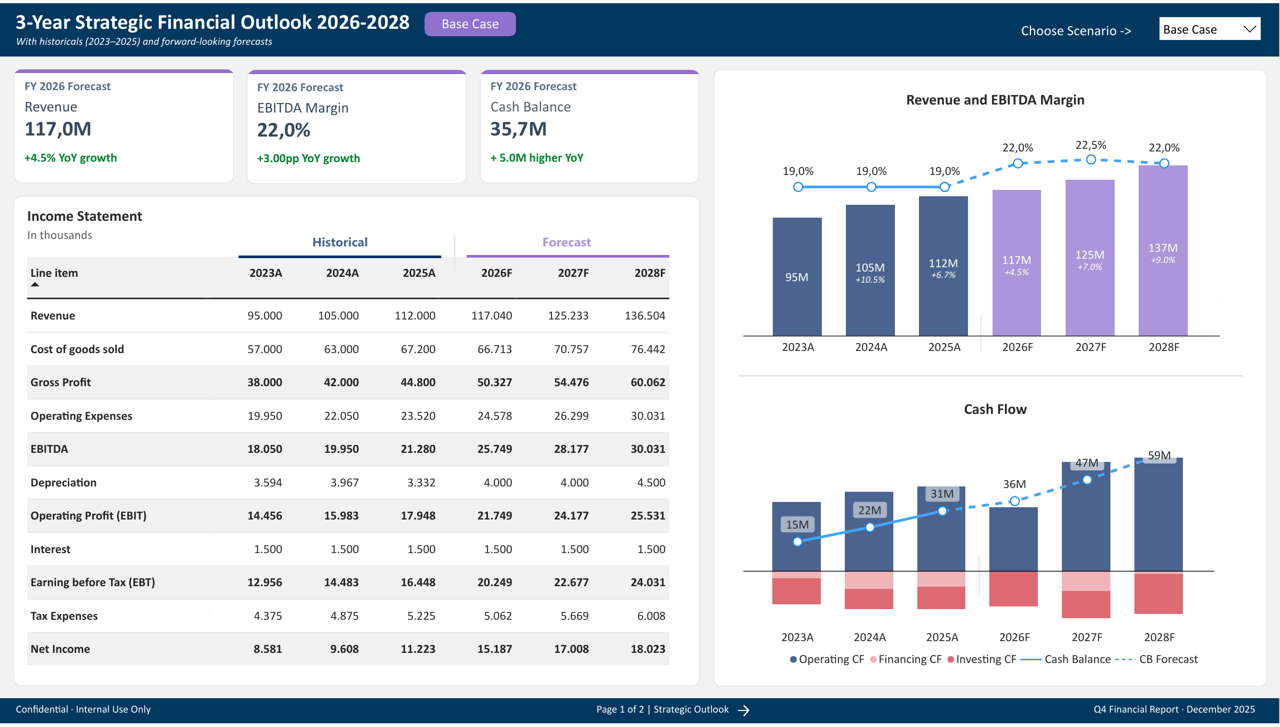Click the 2023A column header

click(x=266, y=273)
